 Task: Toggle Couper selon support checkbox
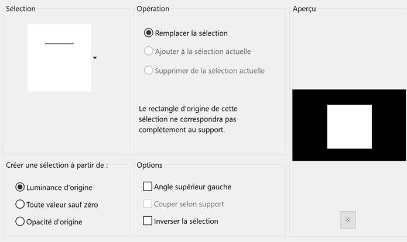148,204
